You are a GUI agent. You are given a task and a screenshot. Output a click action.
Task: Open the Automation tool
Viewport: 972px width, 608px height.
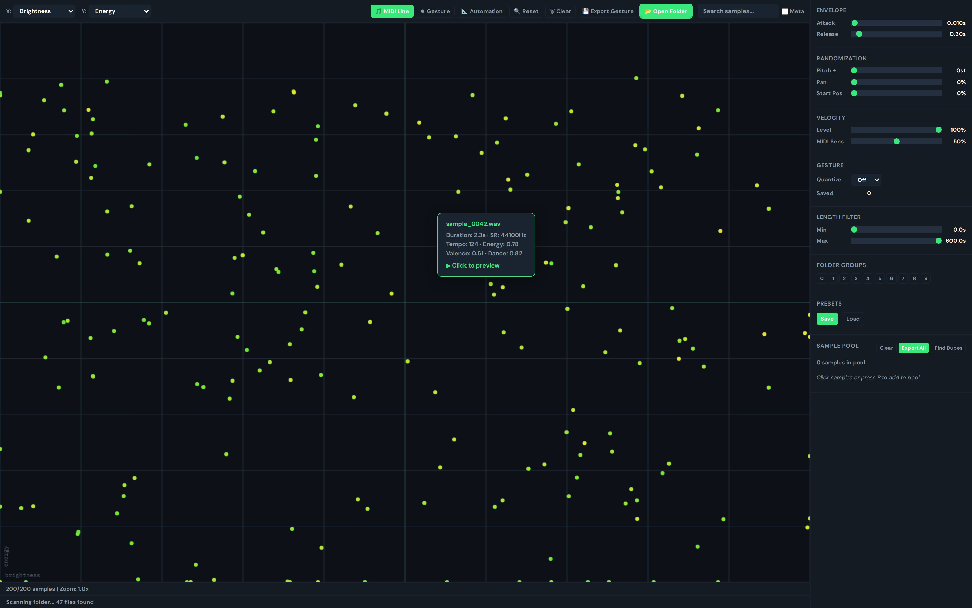click(482, 11)
